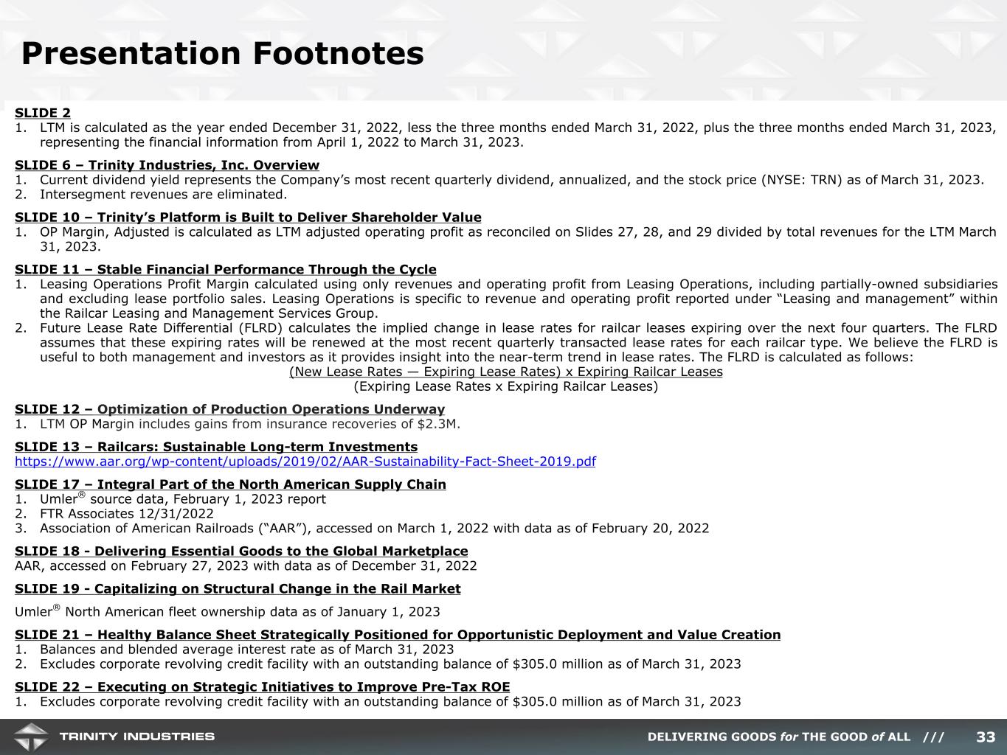The width and height of the screenshot is (1007, 755).
Task: Click the New Lease Rates formula numerator
Action: 505,372
